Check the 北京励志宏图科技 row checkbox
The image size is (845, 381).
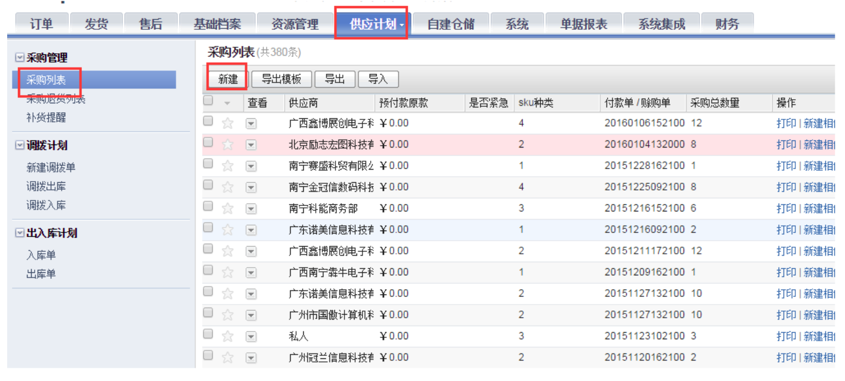click(x=208, y=143)
